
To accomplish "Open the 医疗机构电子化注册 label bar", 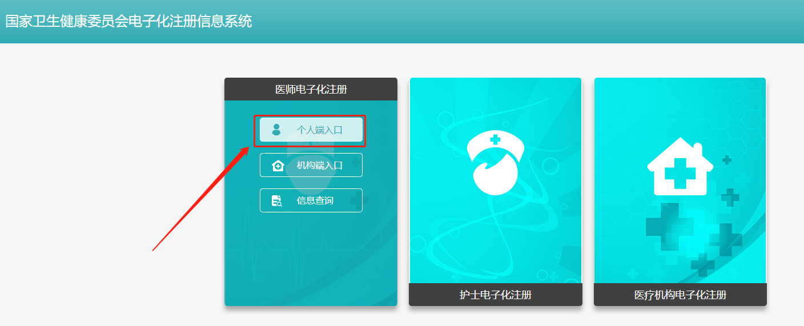I will pyautogui.click(x=680, y=295).
